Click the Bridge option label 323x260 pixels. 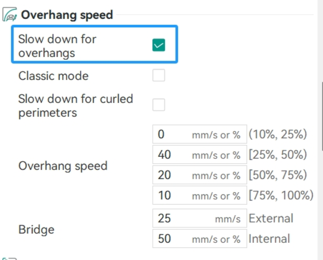click(x=36, y=230)
